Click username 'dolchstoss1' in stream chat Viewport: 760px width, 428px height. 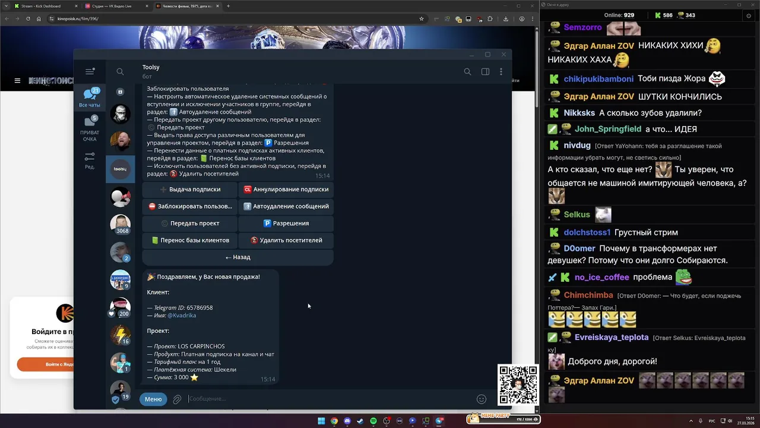point(587,232)
